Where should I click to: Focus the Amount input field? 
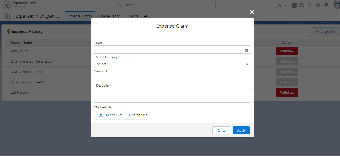pos(172,78)
